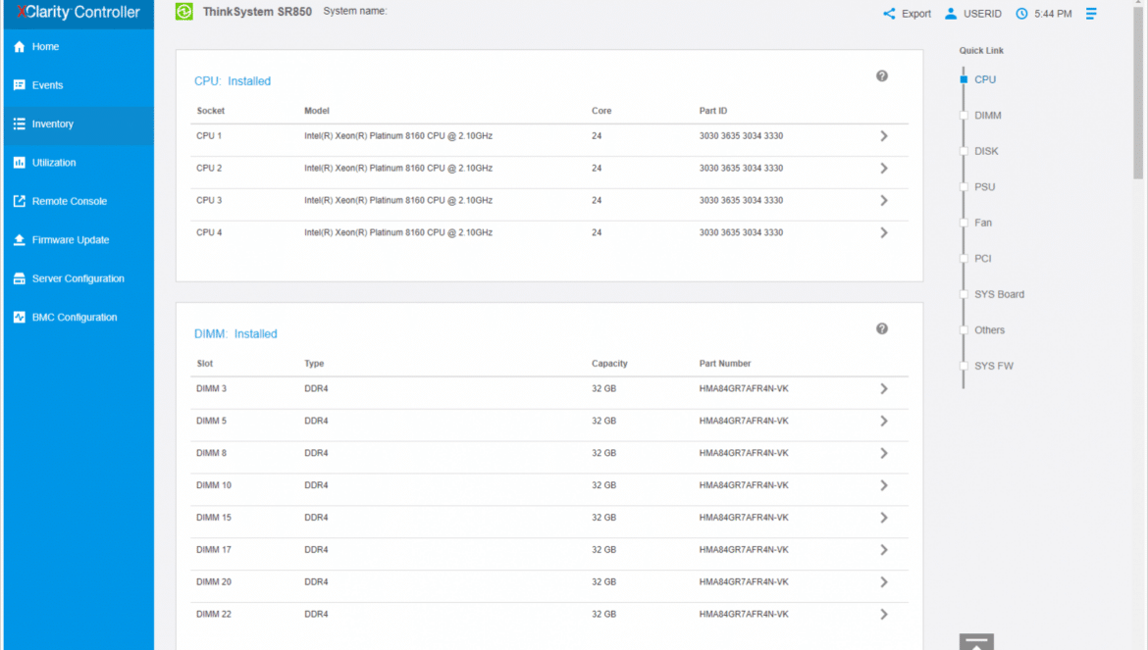The width and height of the screenshot is (1148, 650).
Task: Jump to PCI via Quick Link
Action: click(x=982, y=259)
